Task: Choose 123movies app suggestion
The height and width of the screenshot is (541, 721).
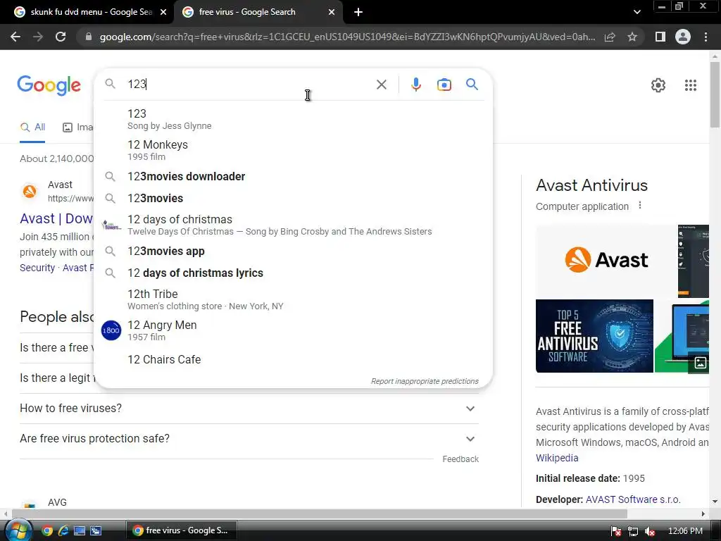Action: [294, 251]
